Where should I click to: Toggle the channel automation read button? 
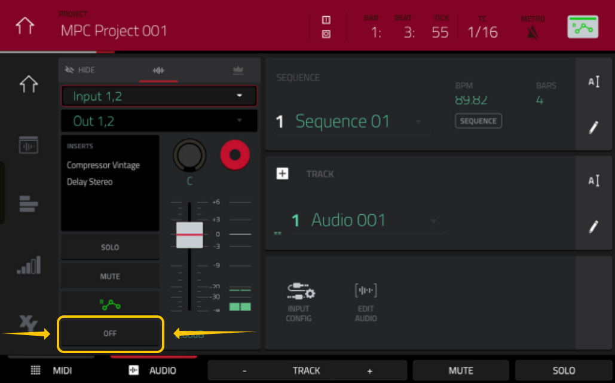tap(110, 305)
